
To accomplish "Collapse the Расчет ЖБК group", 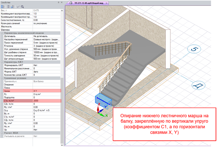I will point(2,133).
